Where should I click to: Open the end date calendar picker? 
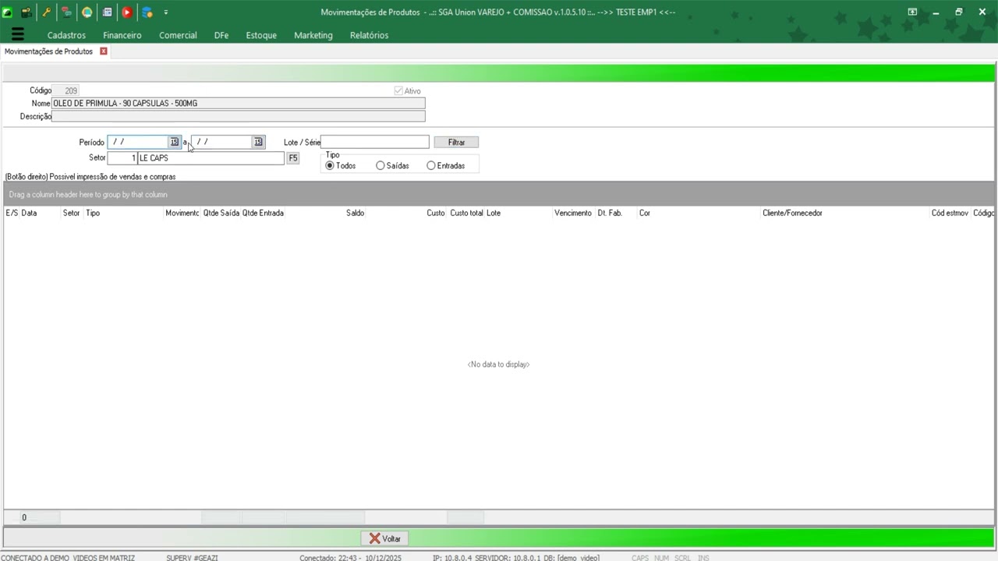(258, 142)
